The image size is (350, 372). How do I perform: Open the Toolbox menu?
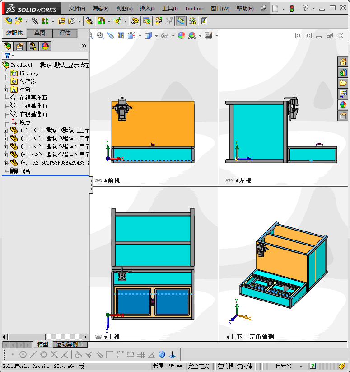(194, 9)
